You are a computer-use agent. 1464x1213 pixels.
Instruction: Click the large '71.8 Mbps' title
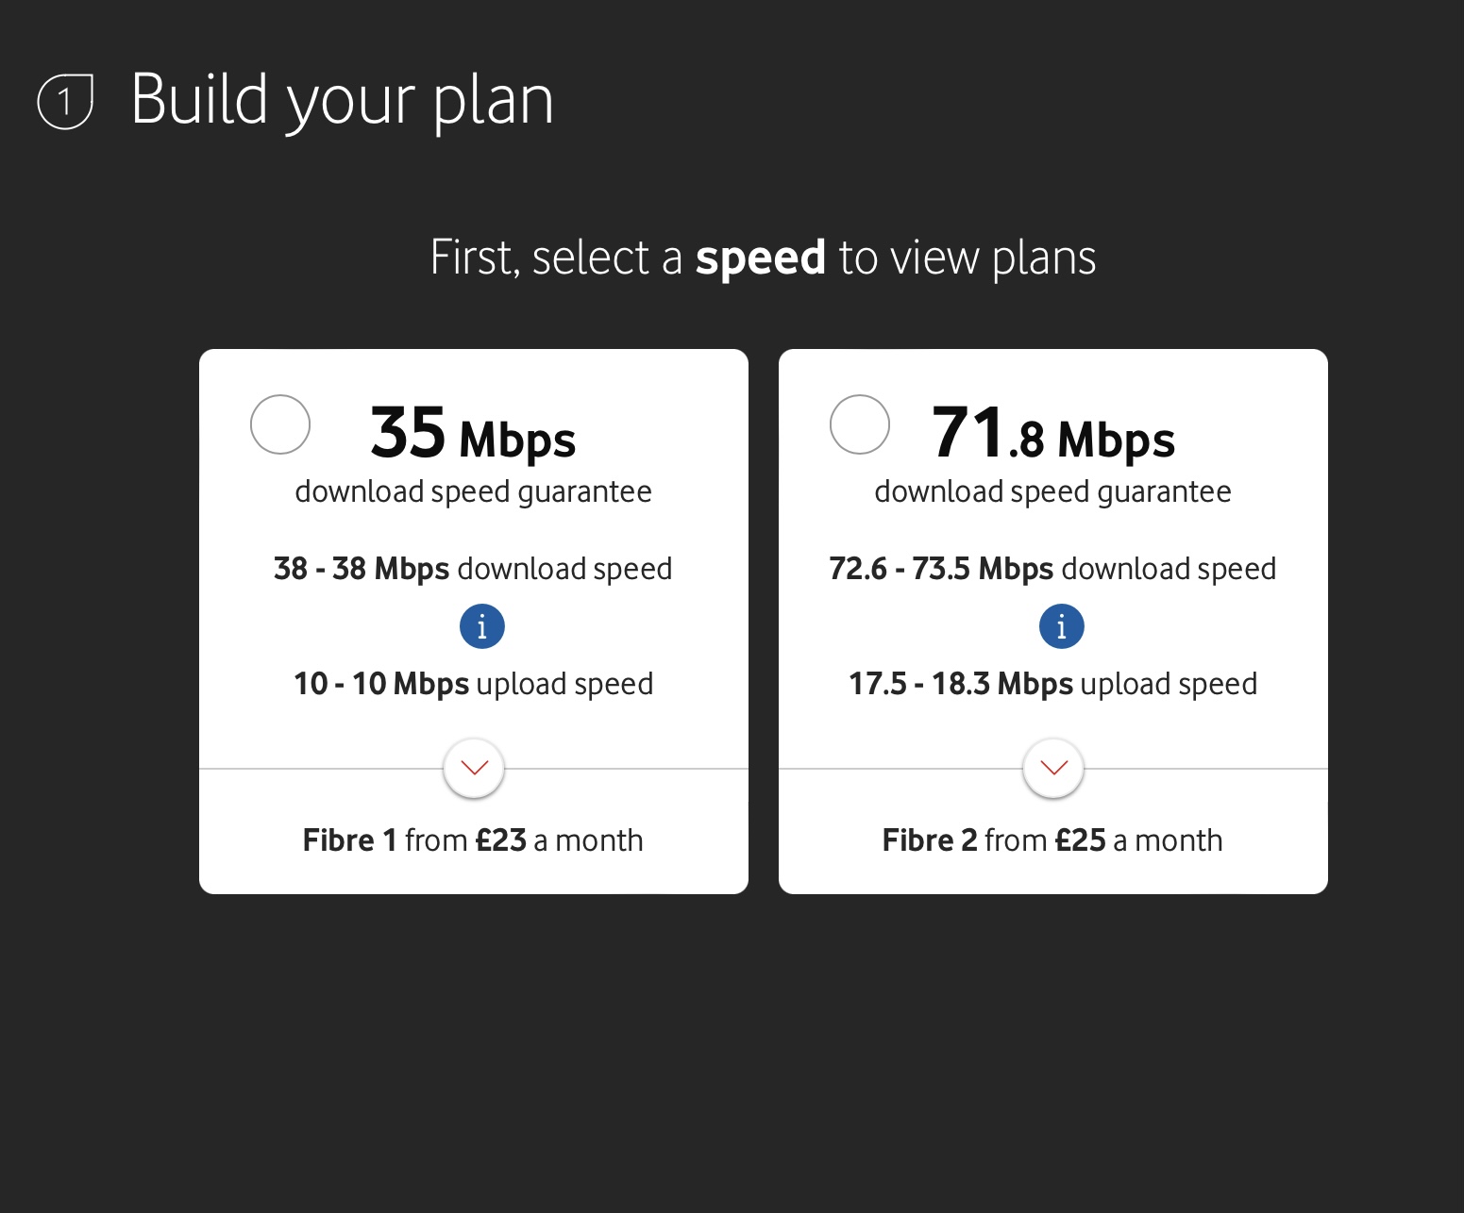pos(1052,434)
